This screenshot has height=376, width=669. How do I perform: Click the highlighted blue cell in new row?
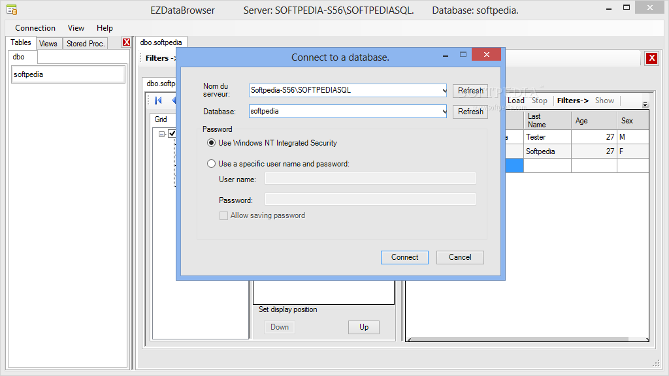tap(515, 165)
